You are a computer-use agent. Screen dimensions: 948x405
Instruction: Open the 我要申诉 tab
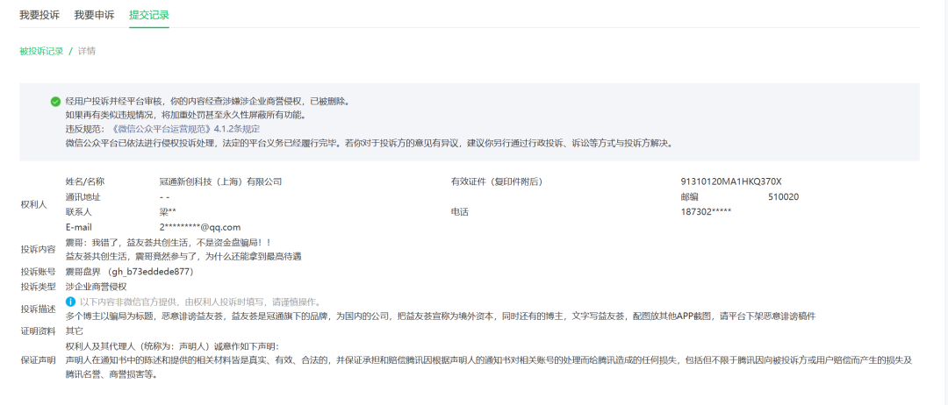pos(94,15)
